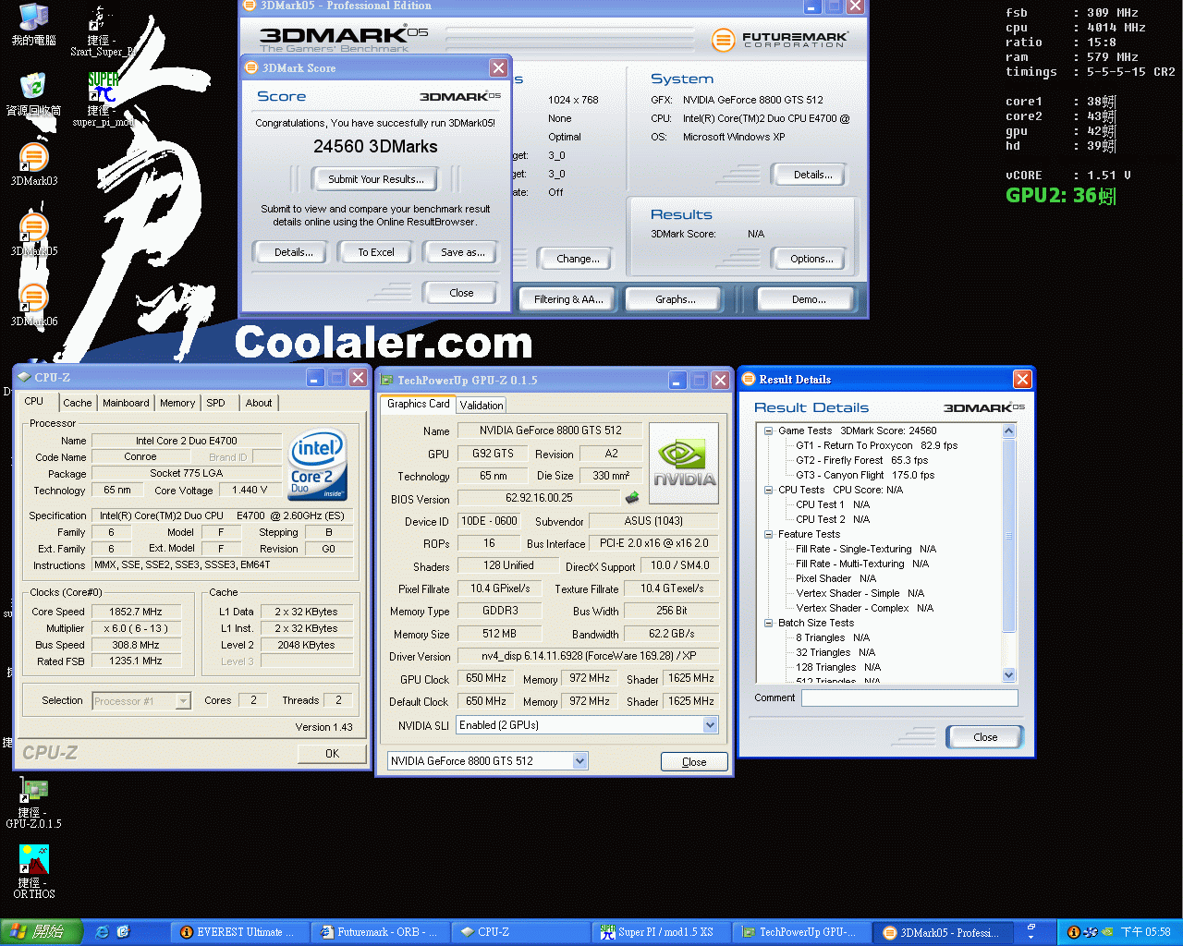Click the 3DMark Score title bar icon
Screen dimensions: 1183x946
tap(251, 67)
